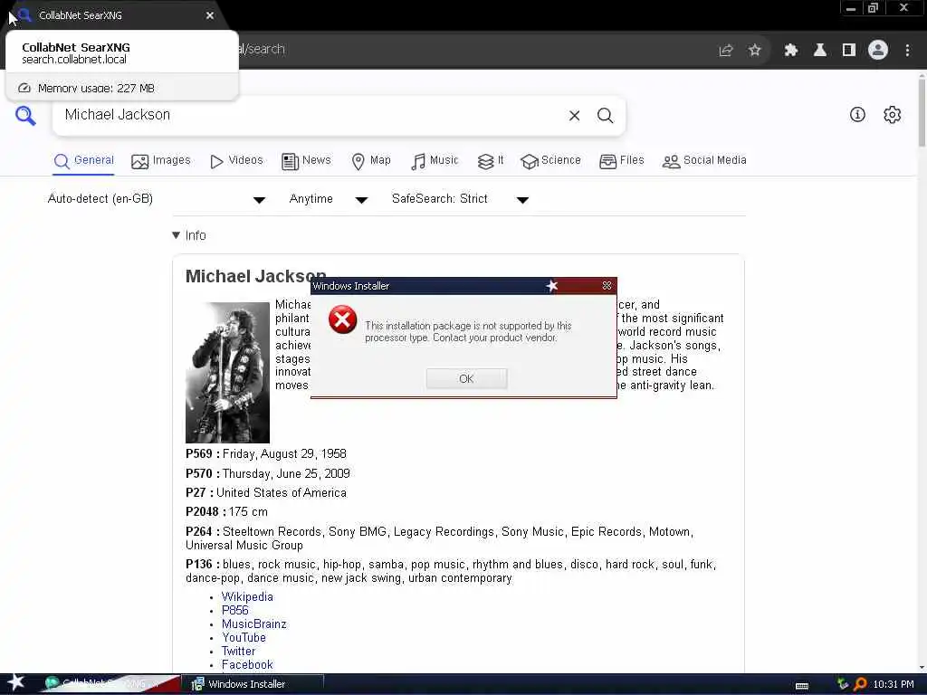927x695 pixels.
Task: Clear the search box with the X
Action: pyautogui.click(x=574, y=116)
